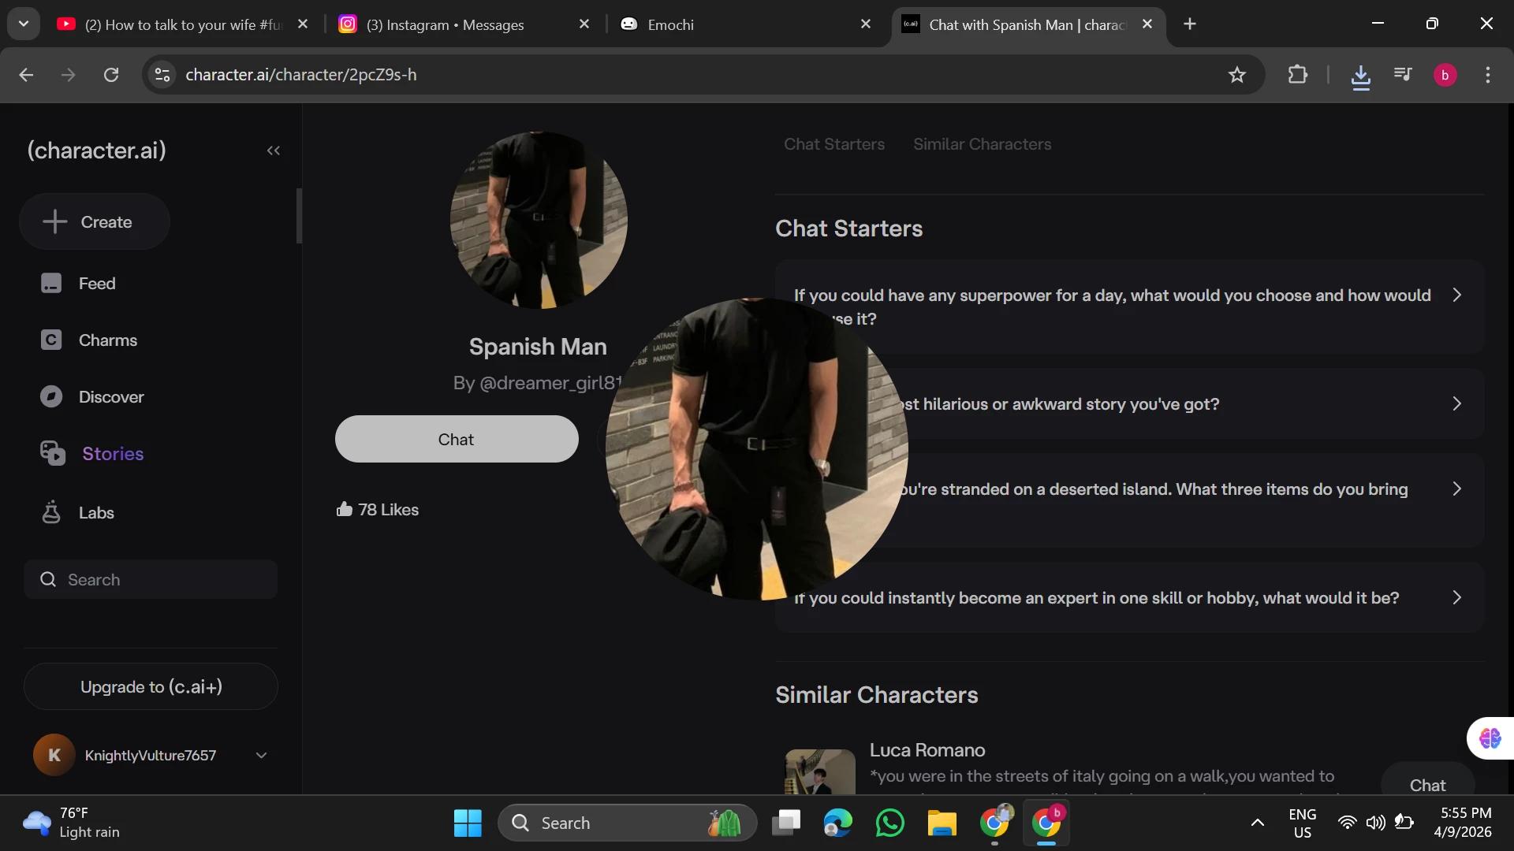Image resolution: width=1514 pixels, height=851 pixels.
Task: Like the character with the thumbs-up icon
Action: [345, 510]
